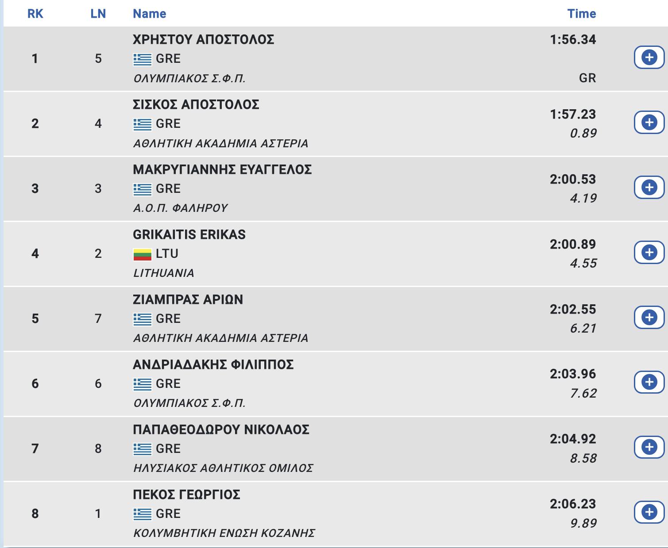Open swimmer ΣΙΣΚΟΣ ΑΠΟΣΤΟΛΟΣ name
Screen dimensions: 668x548
point(196,104)
